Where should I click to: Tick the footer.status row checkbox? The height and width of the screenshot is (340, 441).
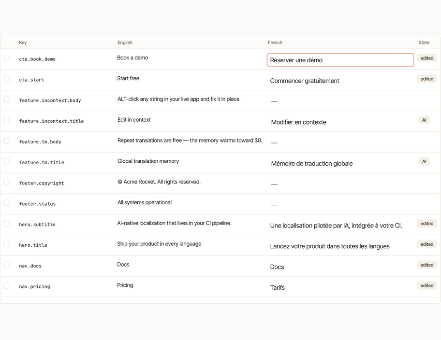coord(7,203)
